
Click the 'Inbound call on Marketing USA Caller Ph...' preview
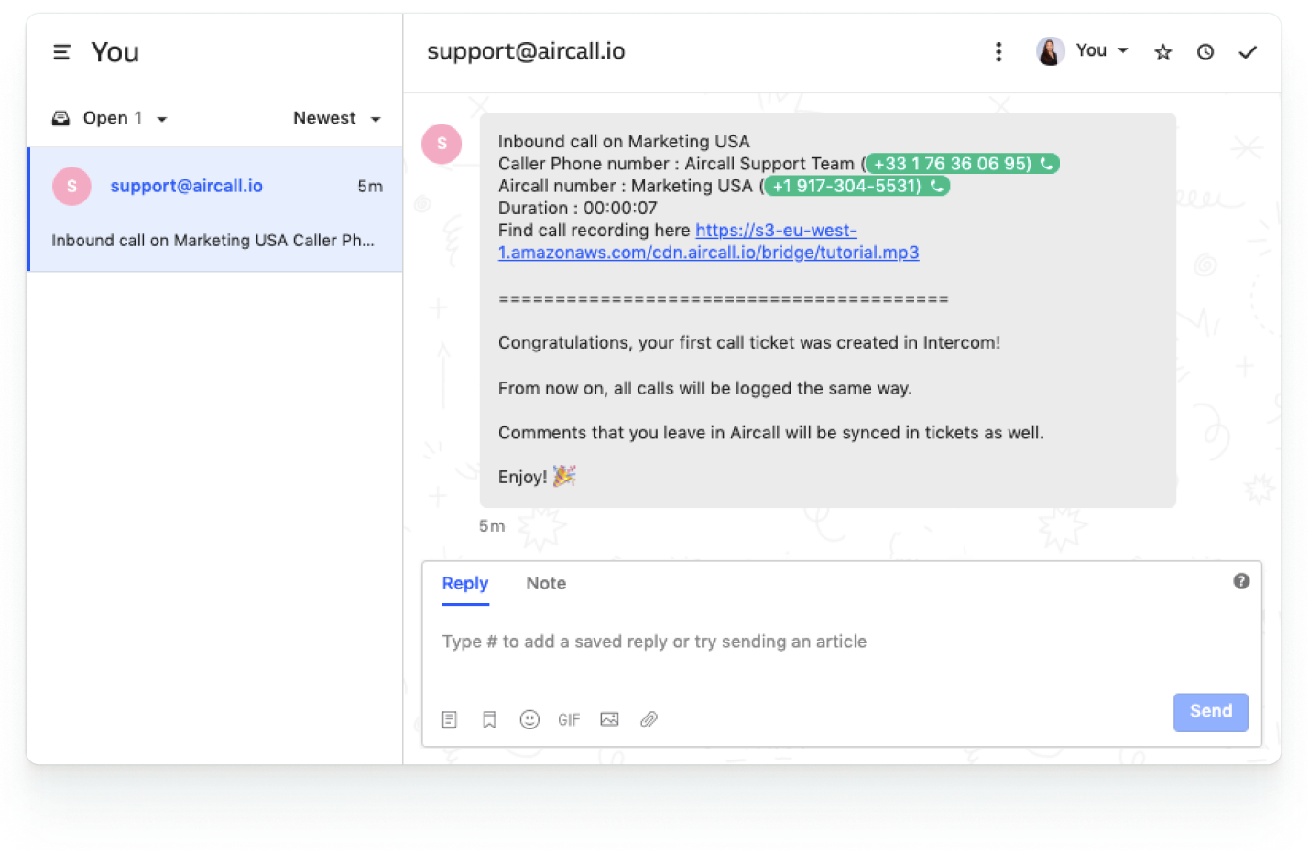tap(213, 240)
